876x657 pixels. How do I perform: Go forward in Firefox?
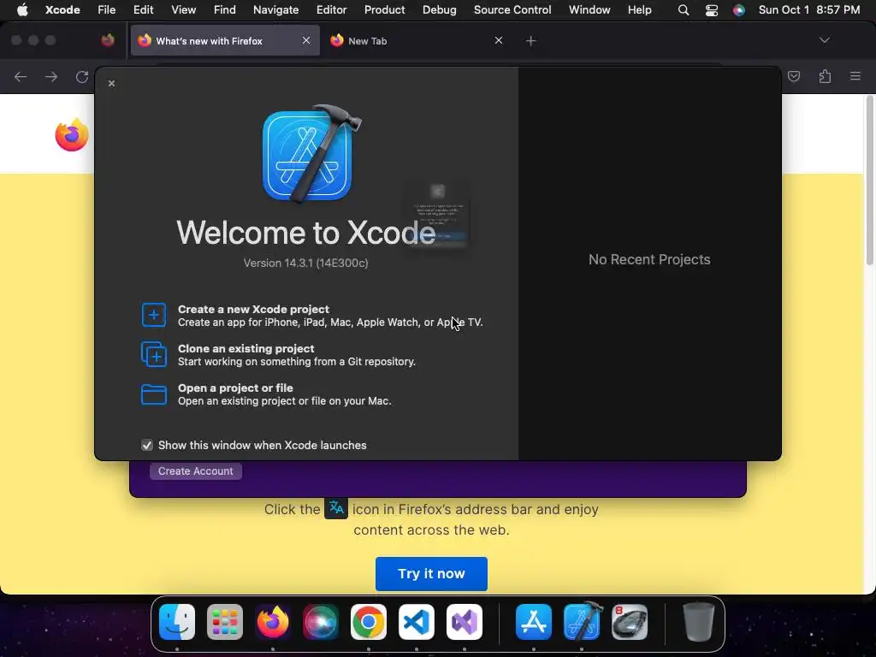[51, 76]
